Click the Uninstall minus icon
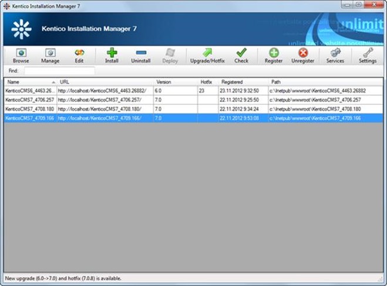 point(141,53)
